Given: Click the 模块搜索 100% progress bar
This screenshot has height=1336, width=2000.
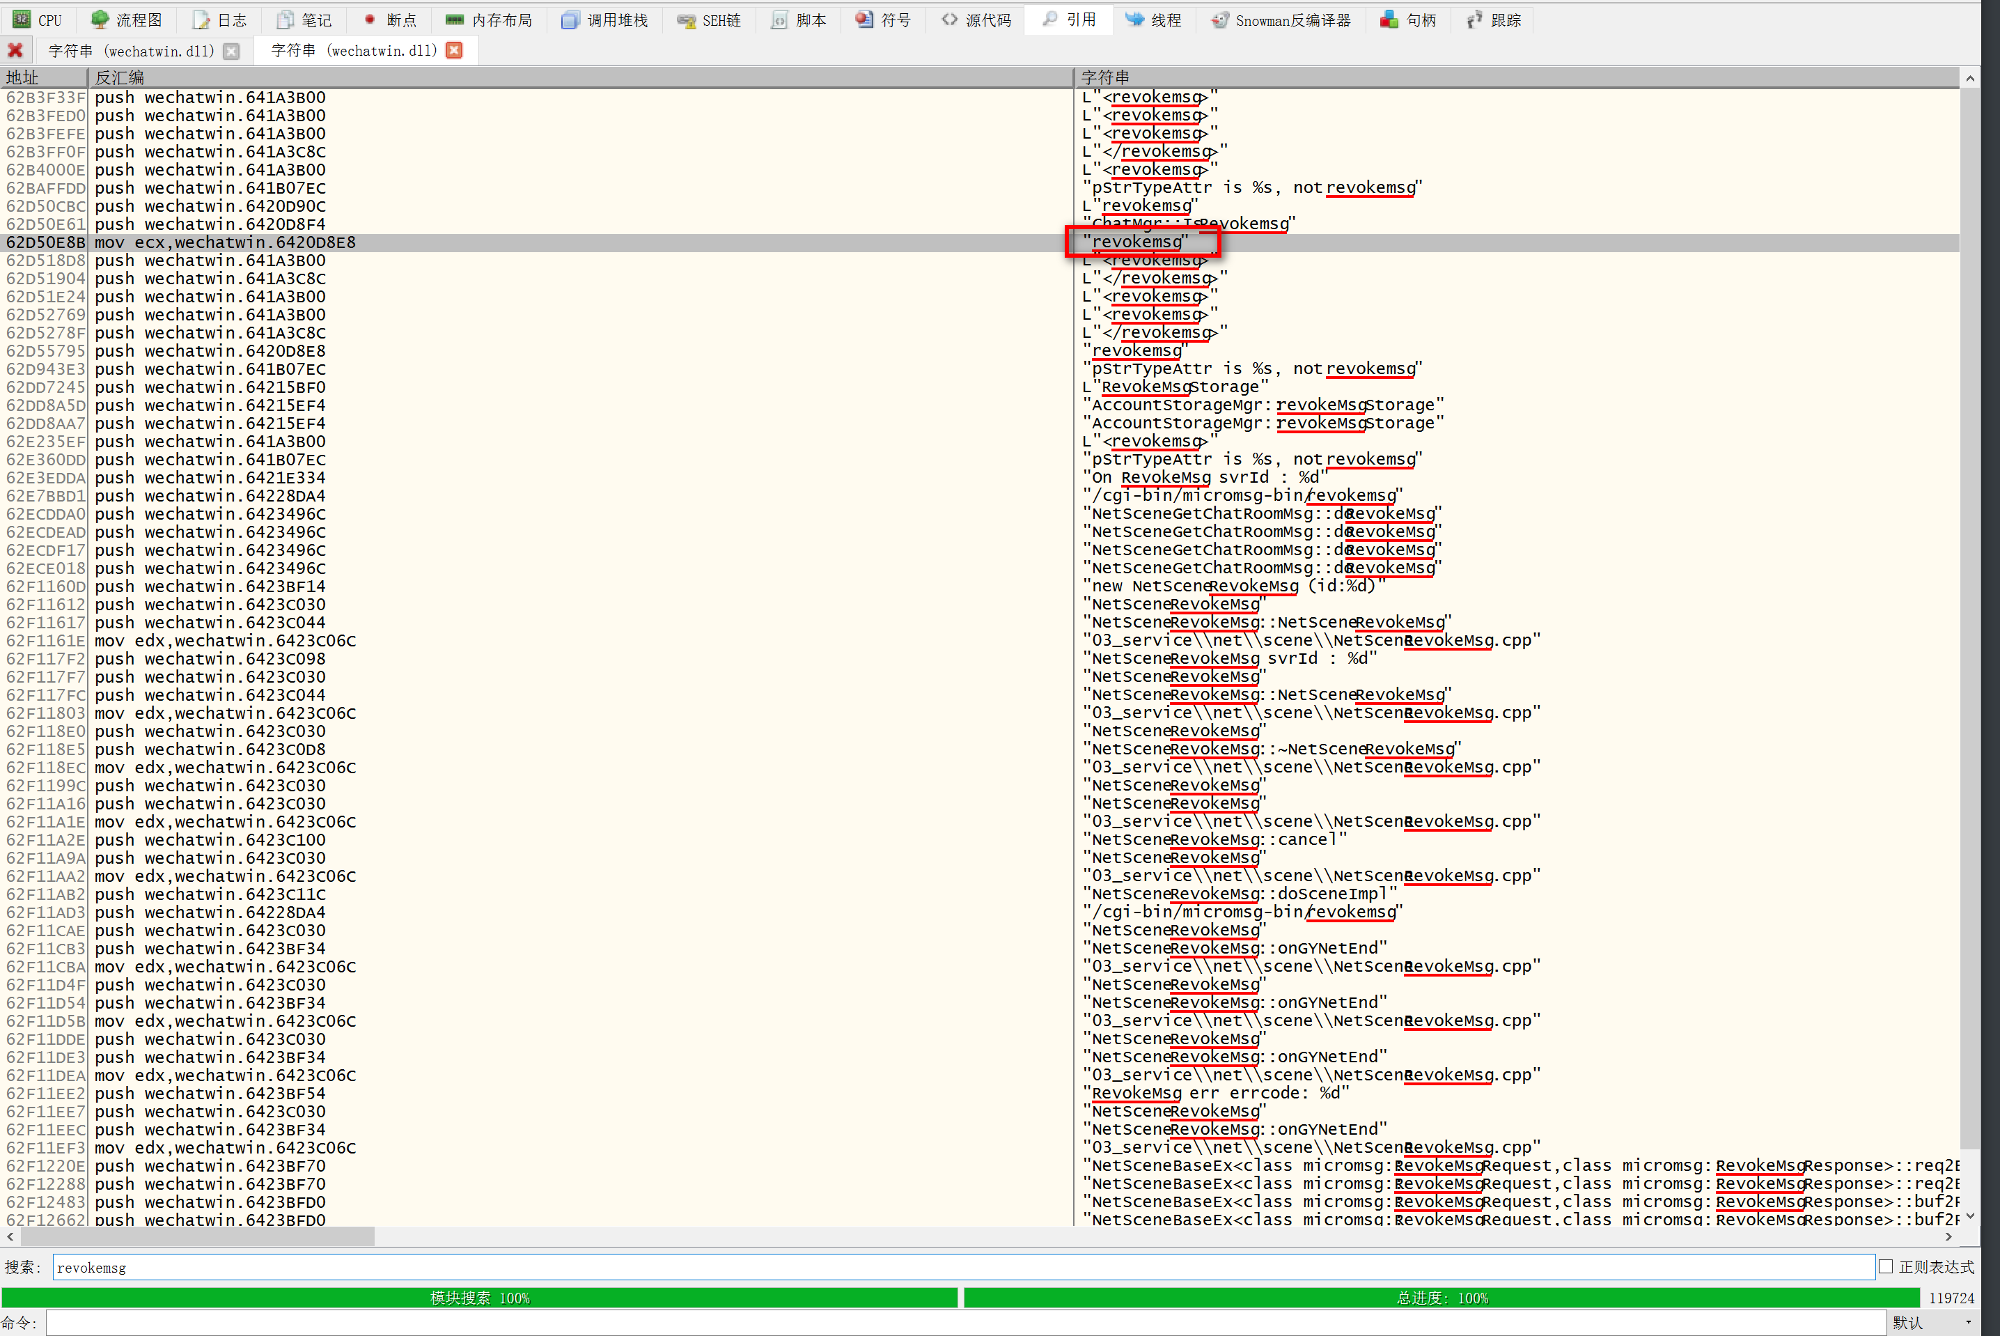Looking at the screenshot, I should tap(480, 1298).
